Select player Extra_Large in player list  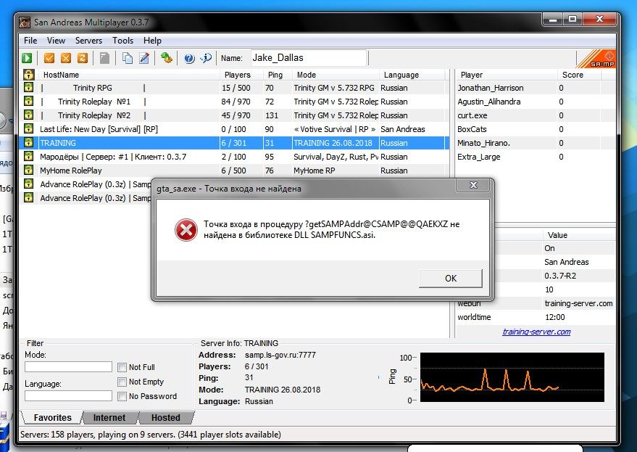point(536,157)
